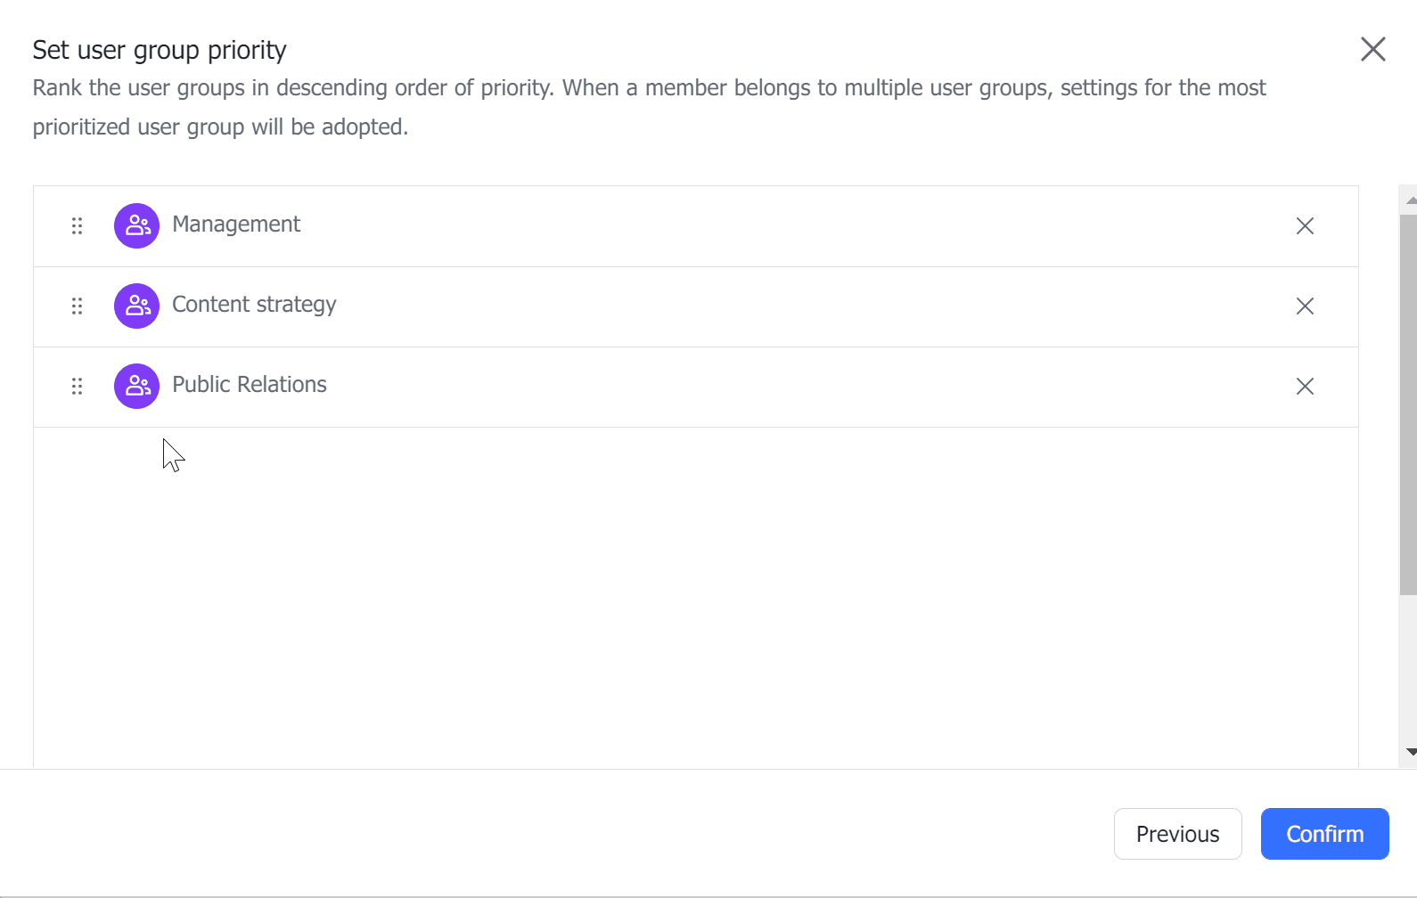Select the Content strategy row
Screen dimensions: 1417x898
624,306
